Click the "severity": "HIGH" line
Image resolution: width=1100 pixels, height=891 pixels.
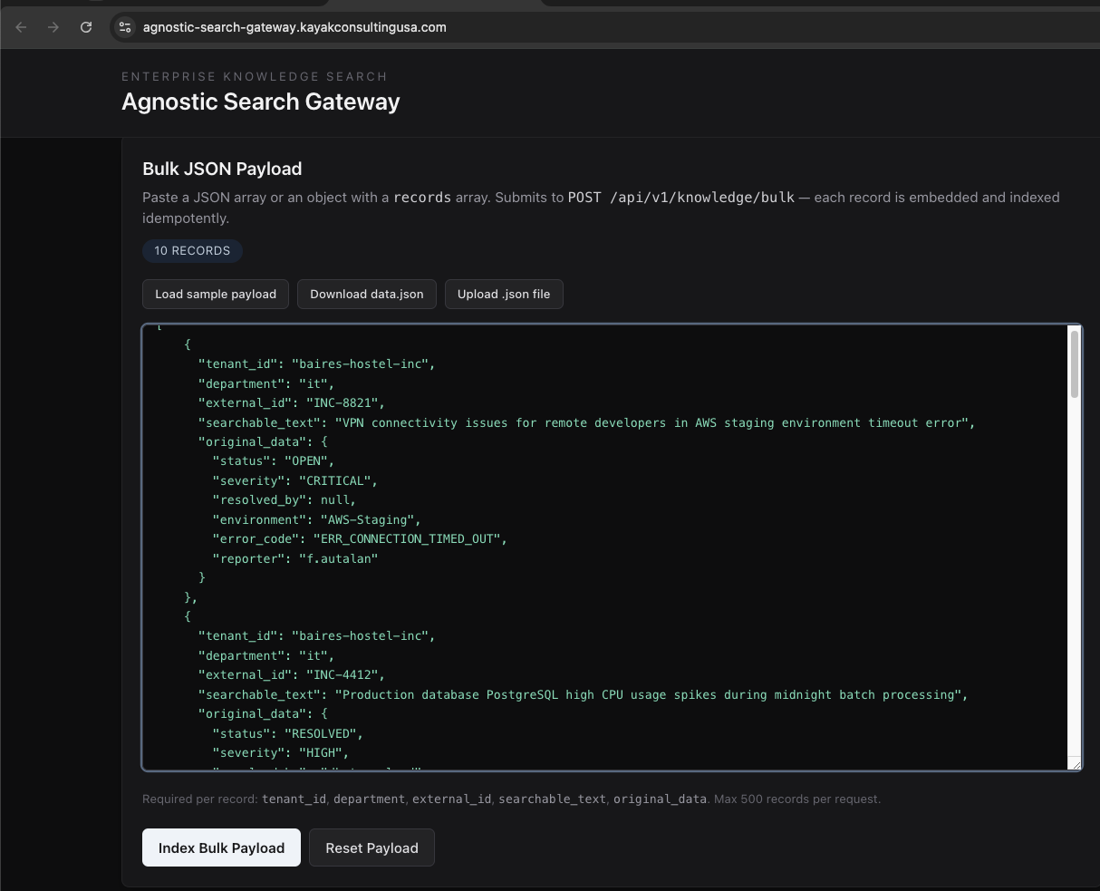(x=281, y=752)
